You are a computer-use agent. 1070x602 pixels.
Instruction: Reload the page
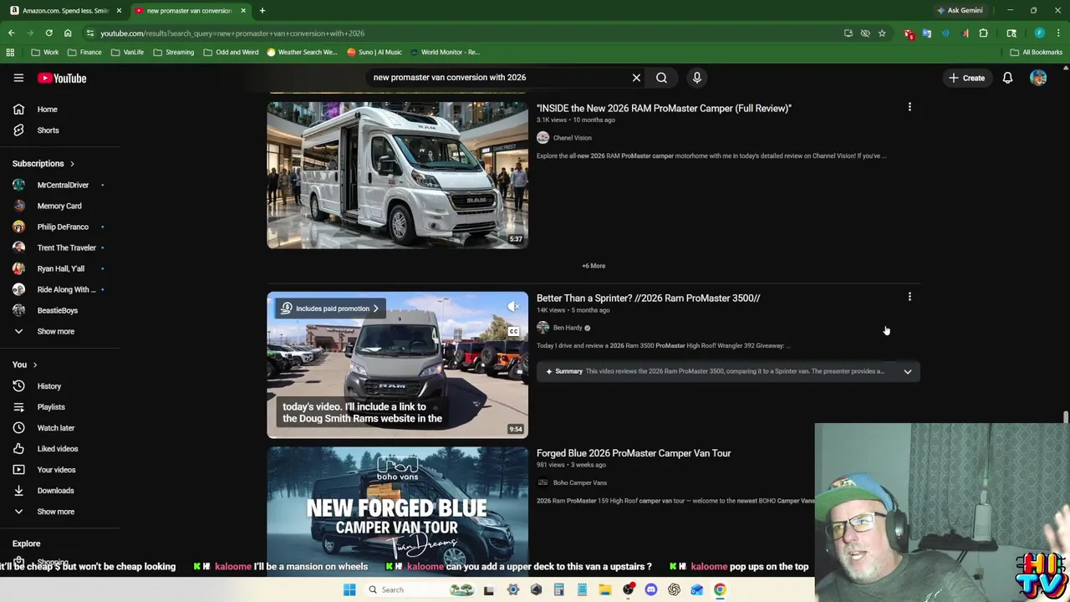click(x=48, y=33)
